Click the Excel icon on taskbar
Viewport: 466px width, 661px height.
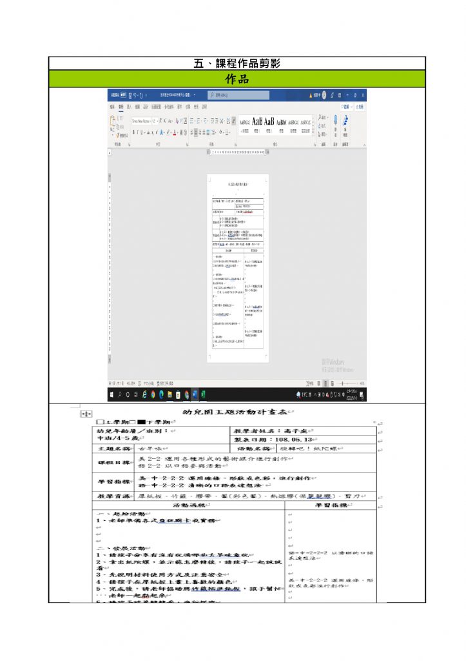[x=203, y=394]
